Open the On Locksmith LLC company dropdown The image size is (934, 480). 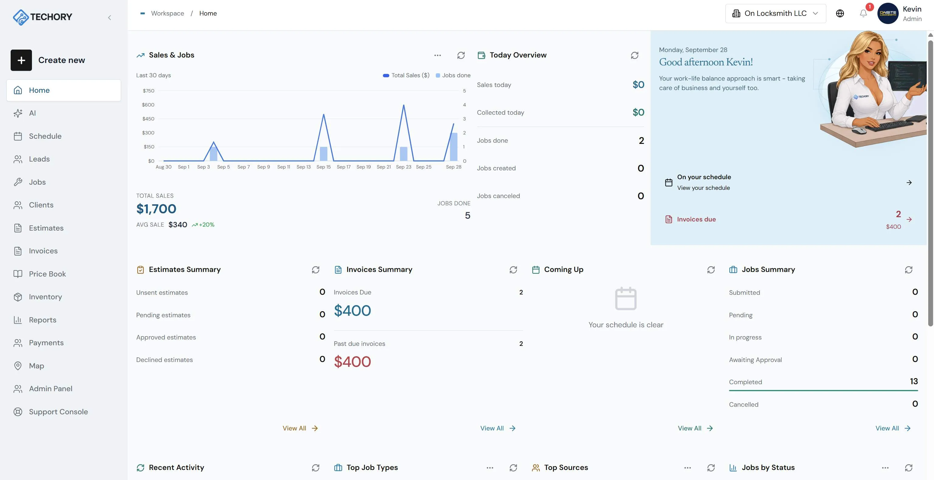coord(775,13)
